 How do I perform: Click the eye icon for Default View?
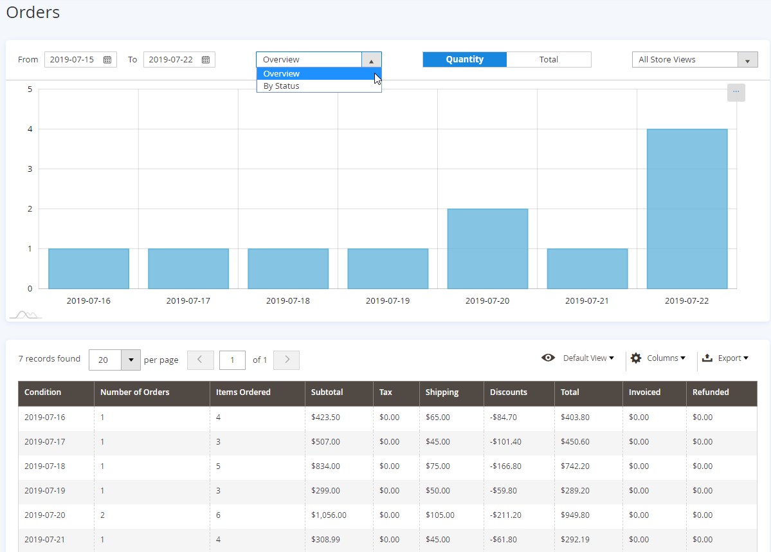tap(548, 358)
